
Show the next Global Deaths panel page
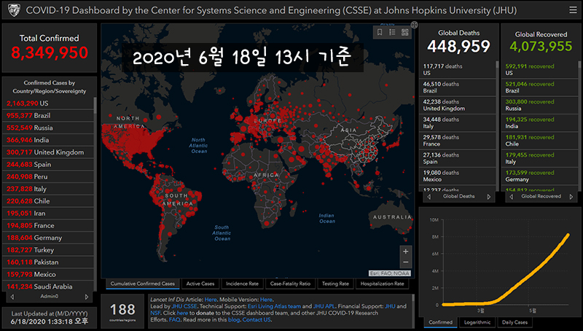[x=488, y=197]
